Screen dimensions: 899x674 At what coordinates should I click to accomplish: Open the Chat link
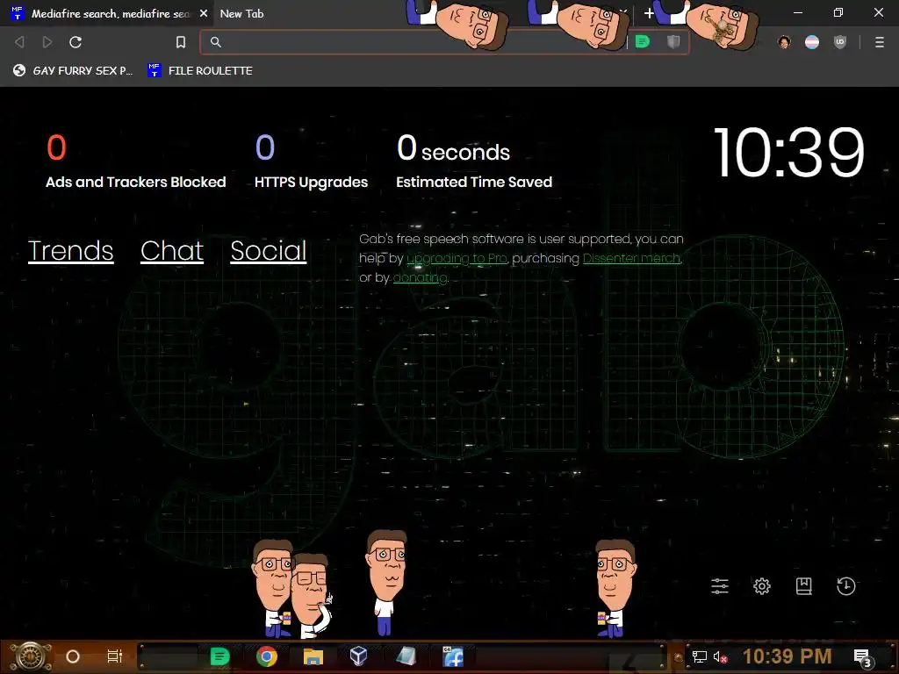click(172, 250)
